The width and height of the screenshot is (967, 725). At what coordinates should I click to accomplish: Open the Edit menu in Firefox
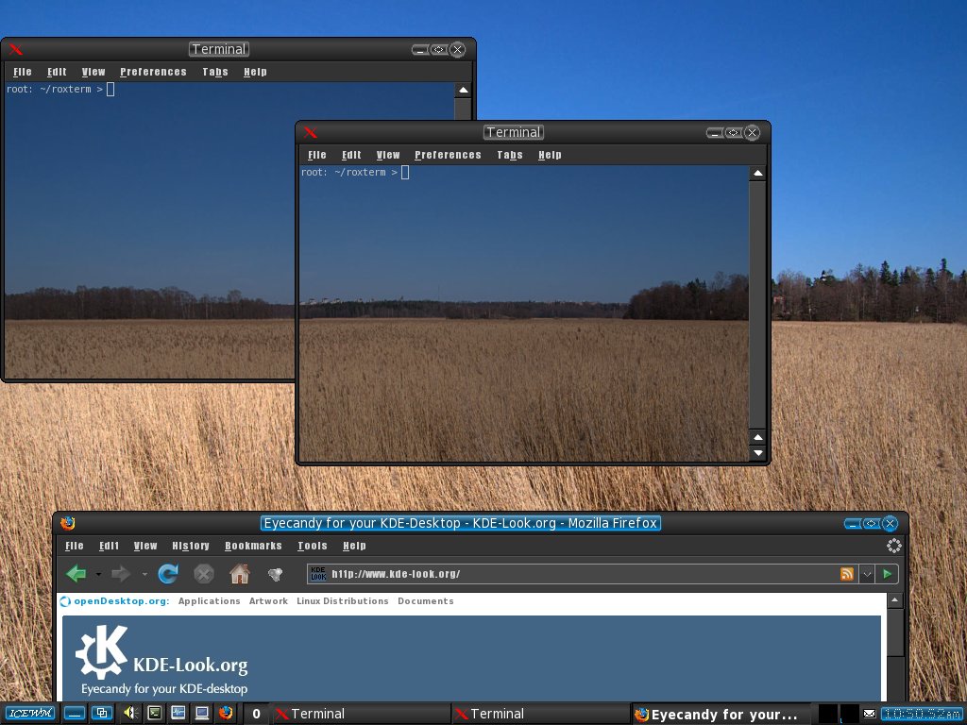(x=110, y=546)
